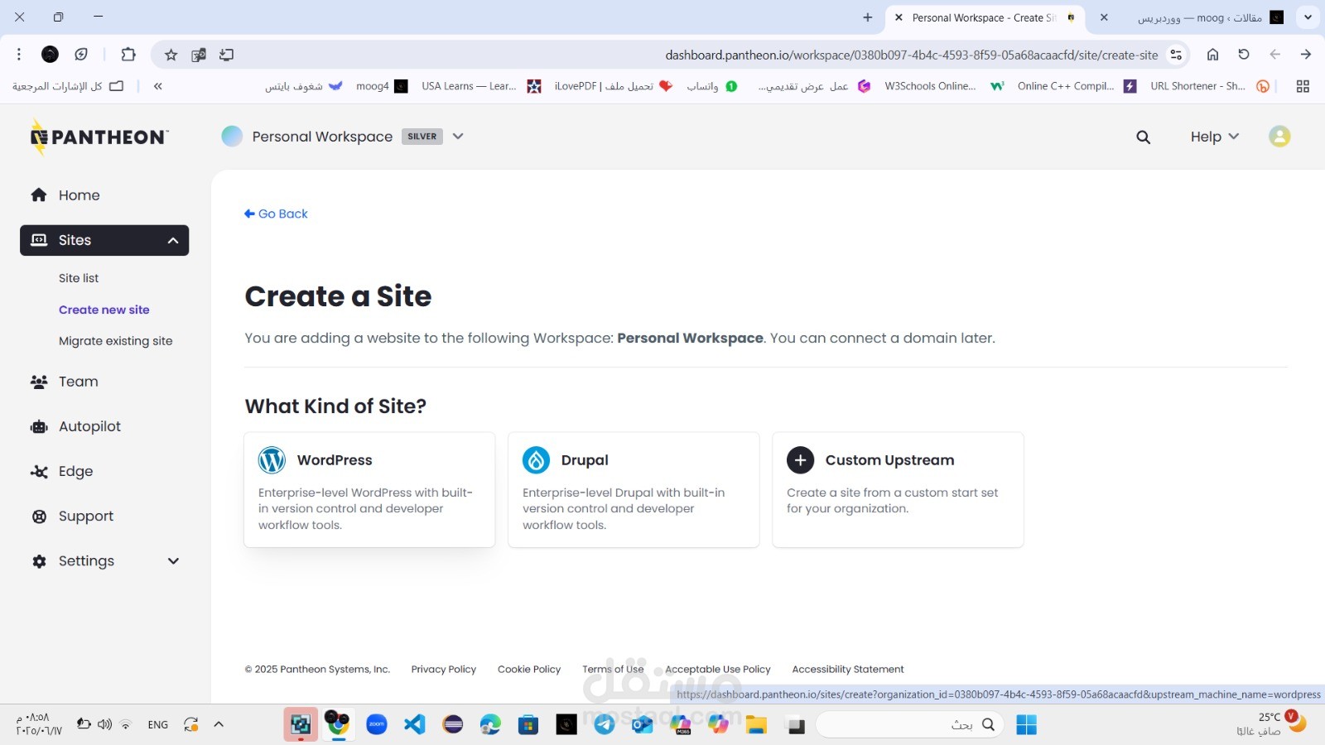Open the weather widget showing 25°C
This screenshot has width=1325, height=745.
1271,724
